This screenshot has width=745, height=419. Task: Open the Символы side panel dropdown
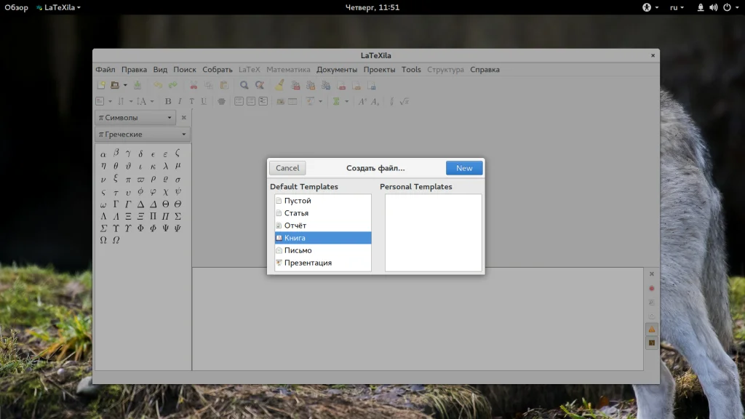[x=135, y=118]
